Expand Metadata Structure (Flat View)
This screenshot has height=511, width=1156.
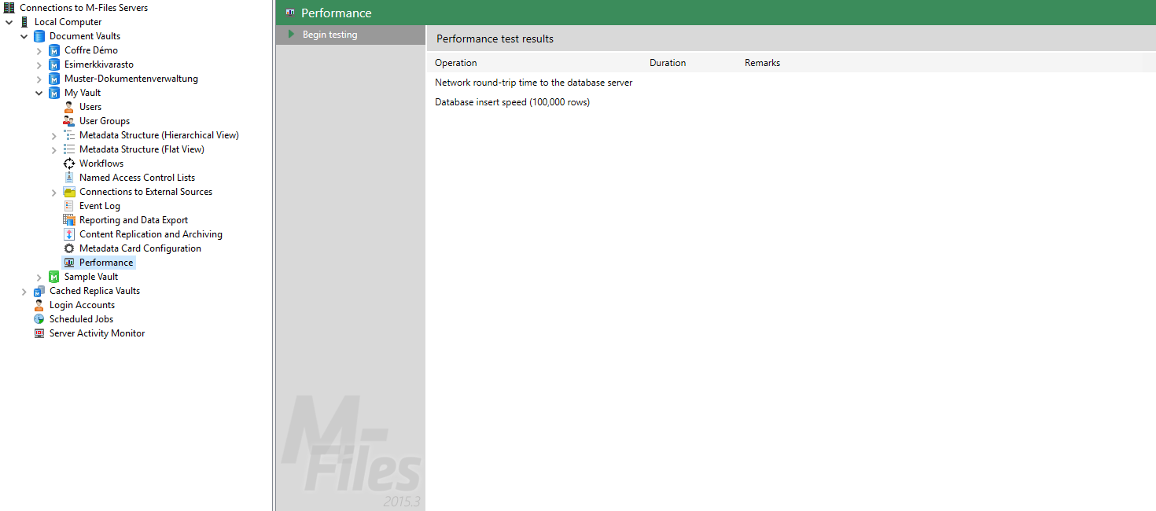pyautogui.click(x=54, y=149)
